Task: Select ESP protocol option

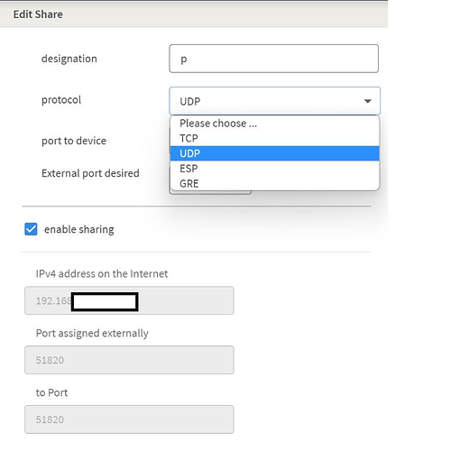Action: [x=274, y=169]
